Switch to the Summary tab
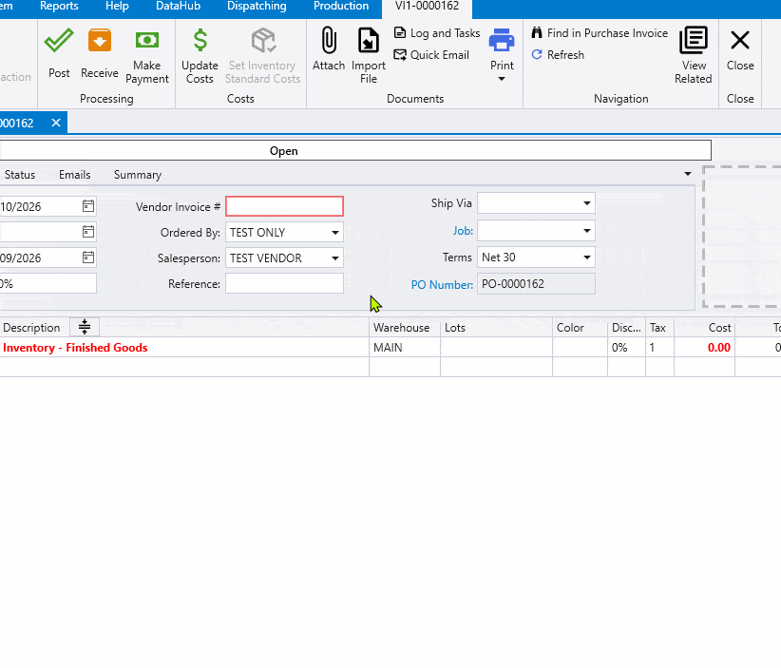The image size is (781, 668). pyautogui.click(x=138, y=175)
